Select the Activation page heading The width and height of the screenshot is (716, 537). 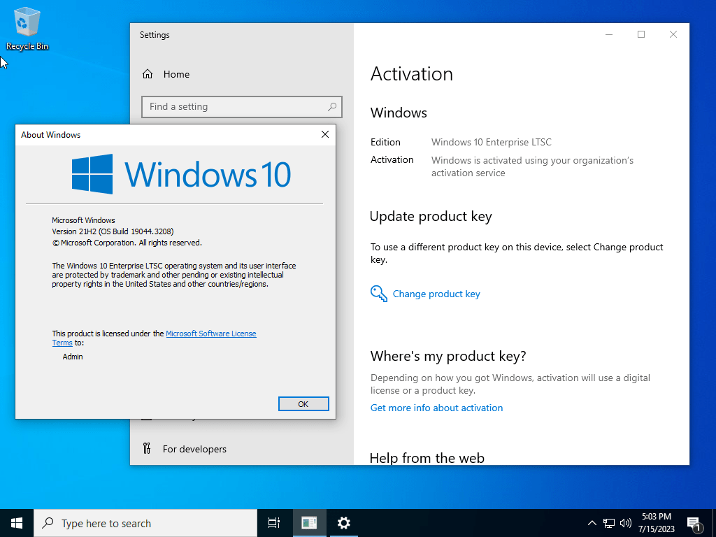coord(411,73)
